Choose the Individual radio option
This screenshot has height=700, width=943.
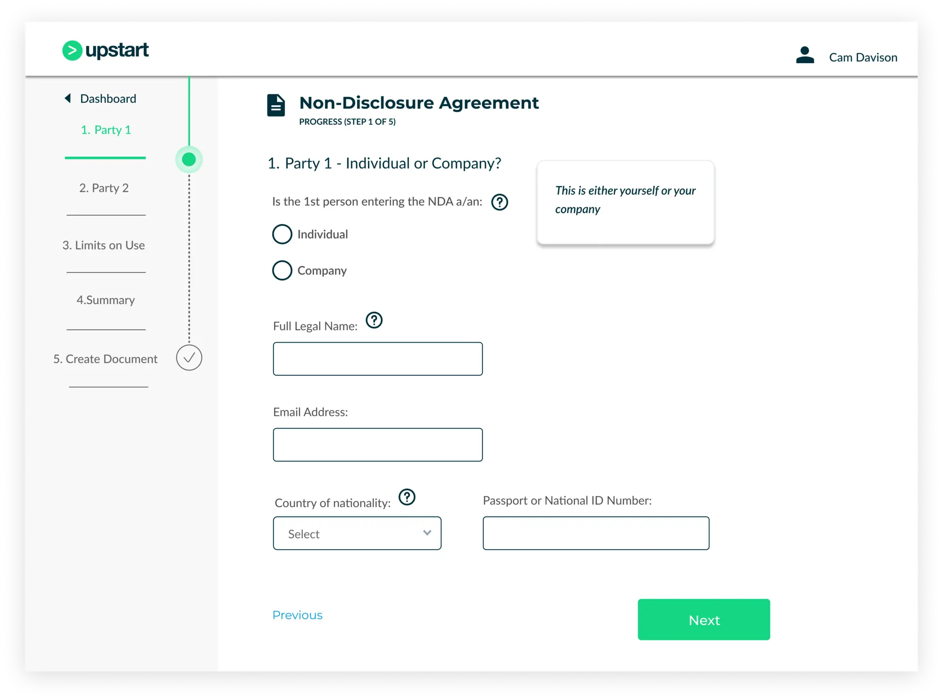tap(282, 234)
